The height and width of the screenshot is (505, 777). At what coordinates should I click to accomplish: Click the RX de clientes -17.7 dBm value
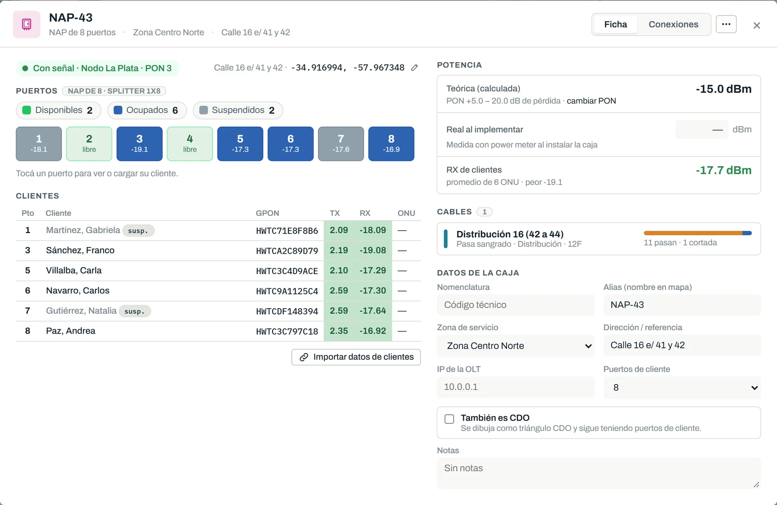tap(723, 170)
